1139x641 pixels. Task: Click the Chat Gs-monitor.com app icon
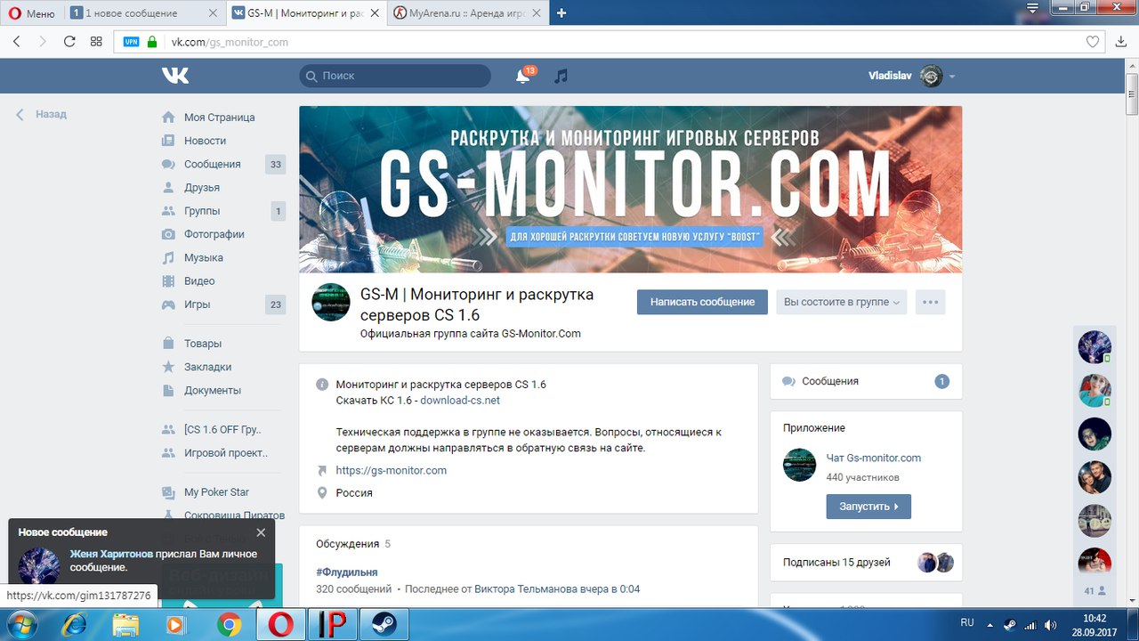tap(799, 465)
